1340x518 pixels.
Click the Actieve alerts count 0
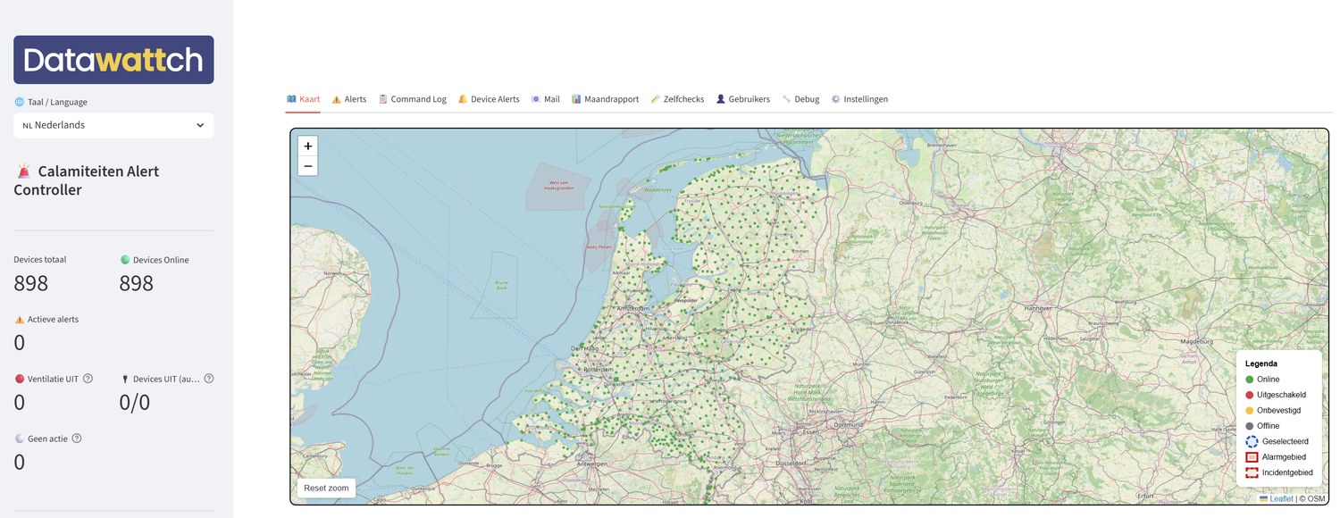20,343
